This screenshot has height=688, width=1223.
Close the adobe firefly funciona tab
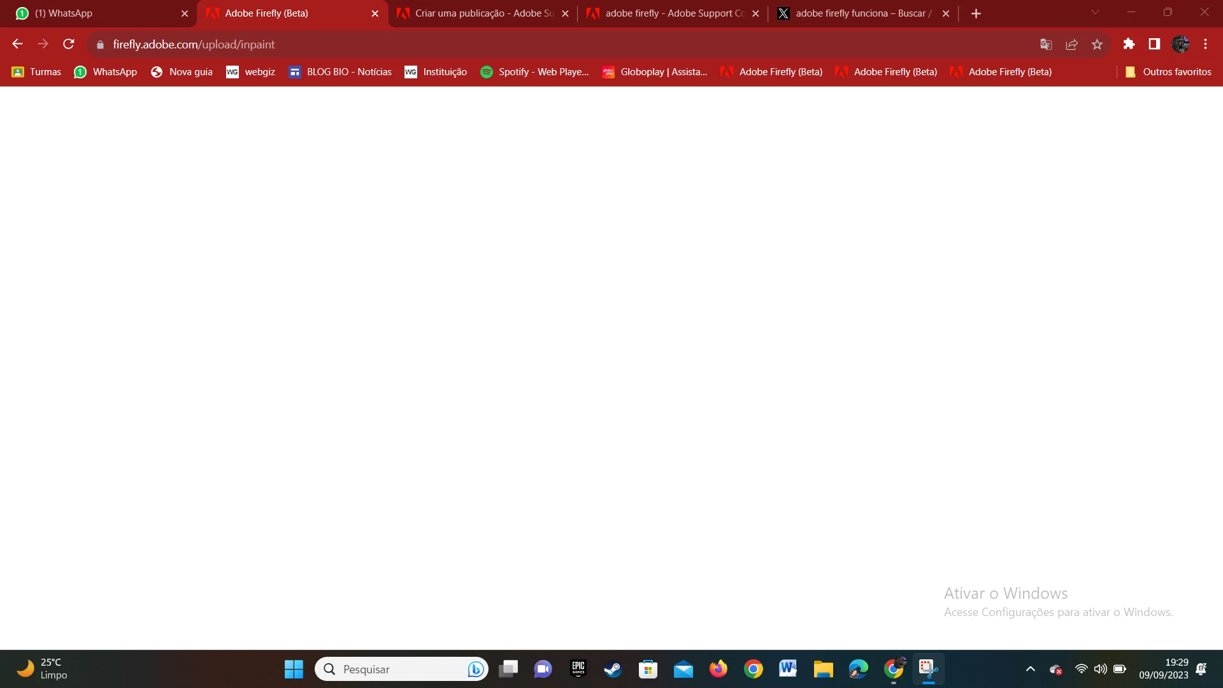click(x=946, y=13)
